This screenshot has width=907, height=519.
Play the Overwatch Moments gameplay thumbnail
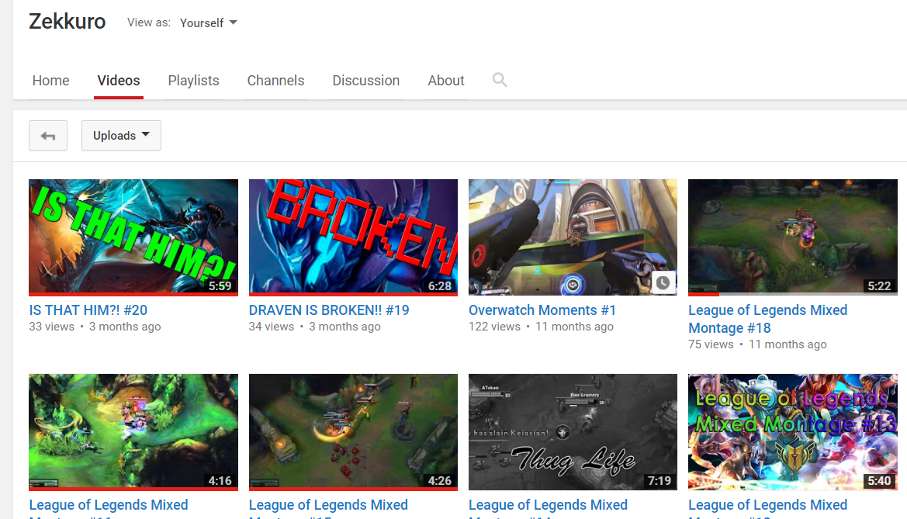pos(573,237)
